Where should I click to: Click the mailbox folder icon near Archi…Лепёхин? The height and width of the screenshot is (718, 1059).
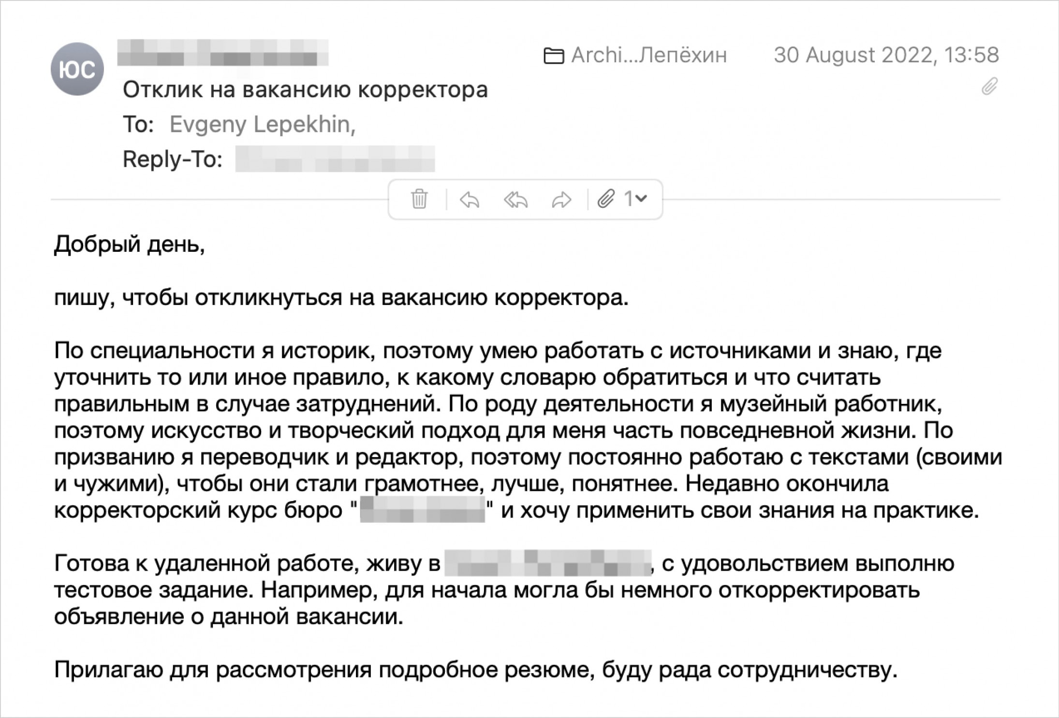(x=554, y=56)
